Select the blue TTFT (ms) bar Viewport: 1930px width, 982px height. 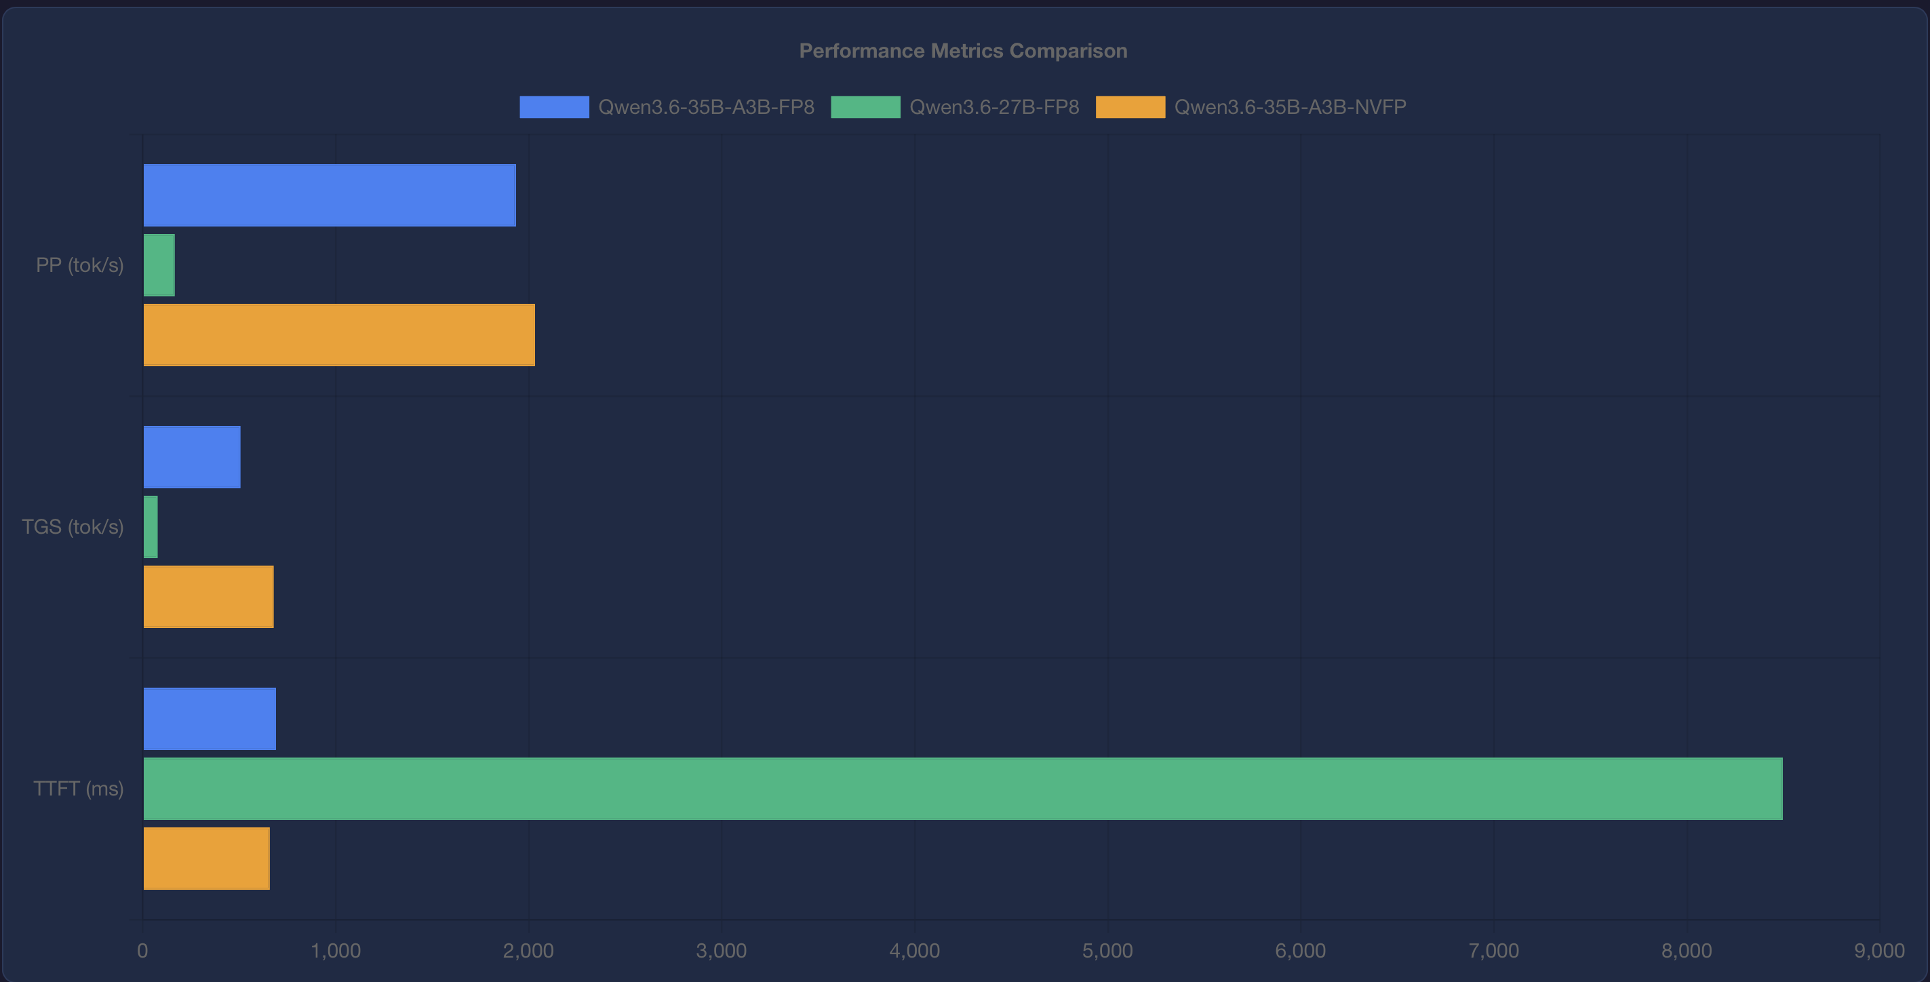coord(210,718)
